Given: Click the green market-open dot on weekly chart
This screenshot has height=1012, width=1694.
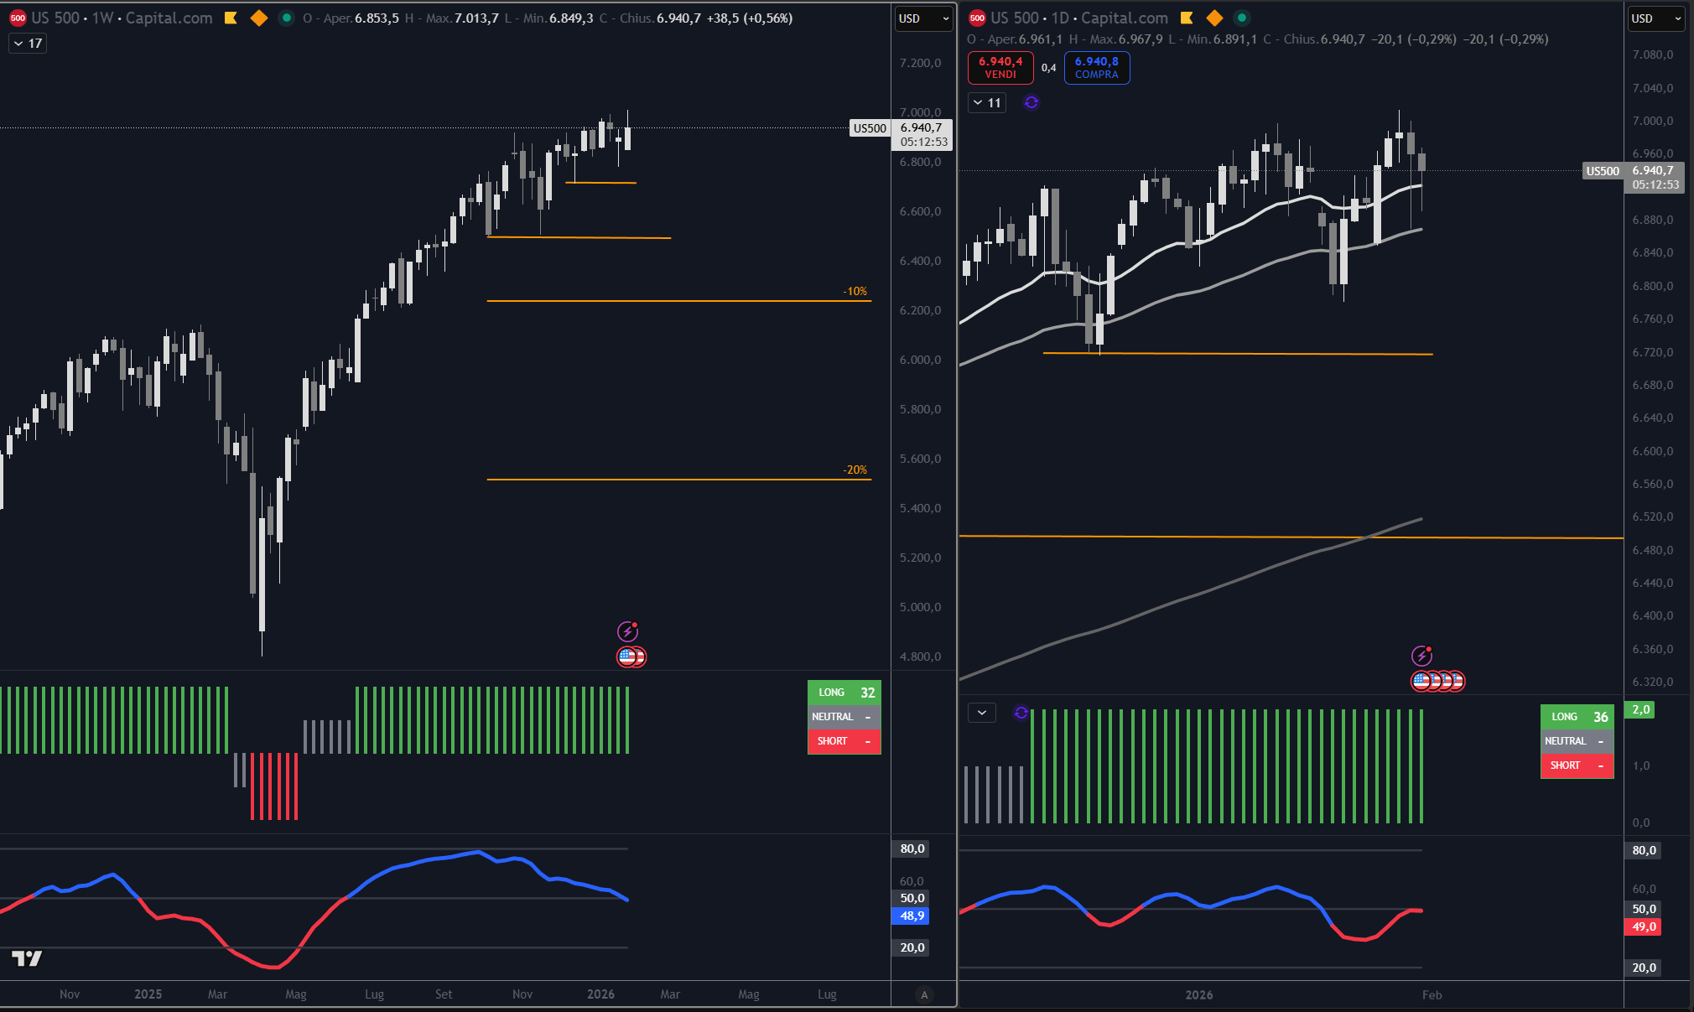Looking at the screenshot, I should (x=286, y=18).
